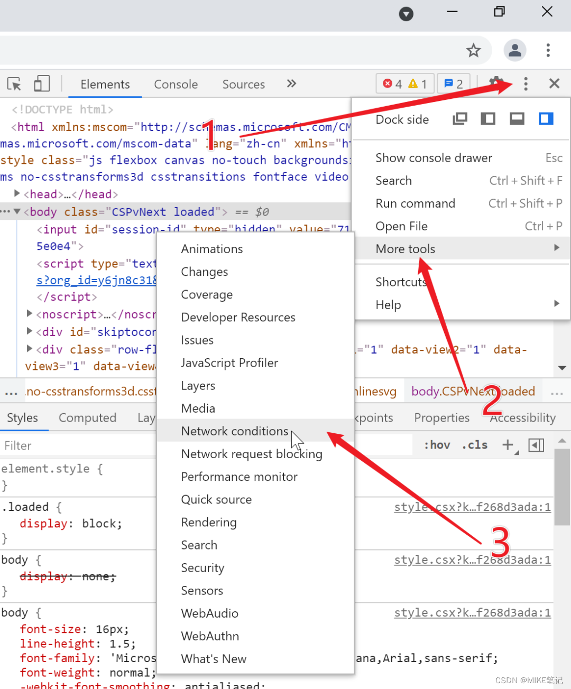Close the DevTools panel
This screenshot has width=571, height=689.
click(x=554, y=83)
